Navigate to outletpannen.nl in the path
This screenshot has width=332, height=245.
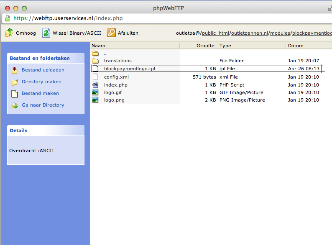point(250,33)
